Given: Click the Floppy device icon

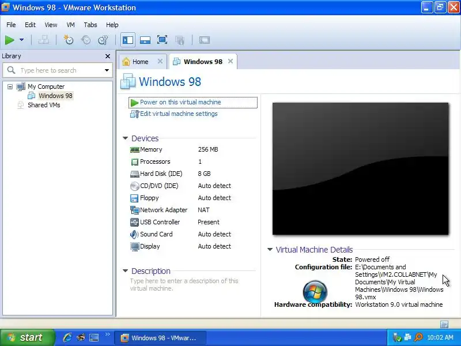Looking at the screenshot, I should (x=134, y=198).
